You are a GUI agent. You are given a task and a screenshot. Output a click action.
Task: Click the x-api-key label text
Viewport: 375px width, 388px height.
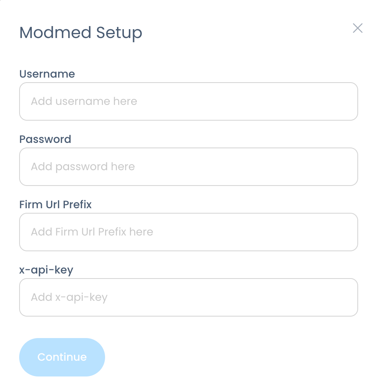pyautogui.click(x=46, y=270)
